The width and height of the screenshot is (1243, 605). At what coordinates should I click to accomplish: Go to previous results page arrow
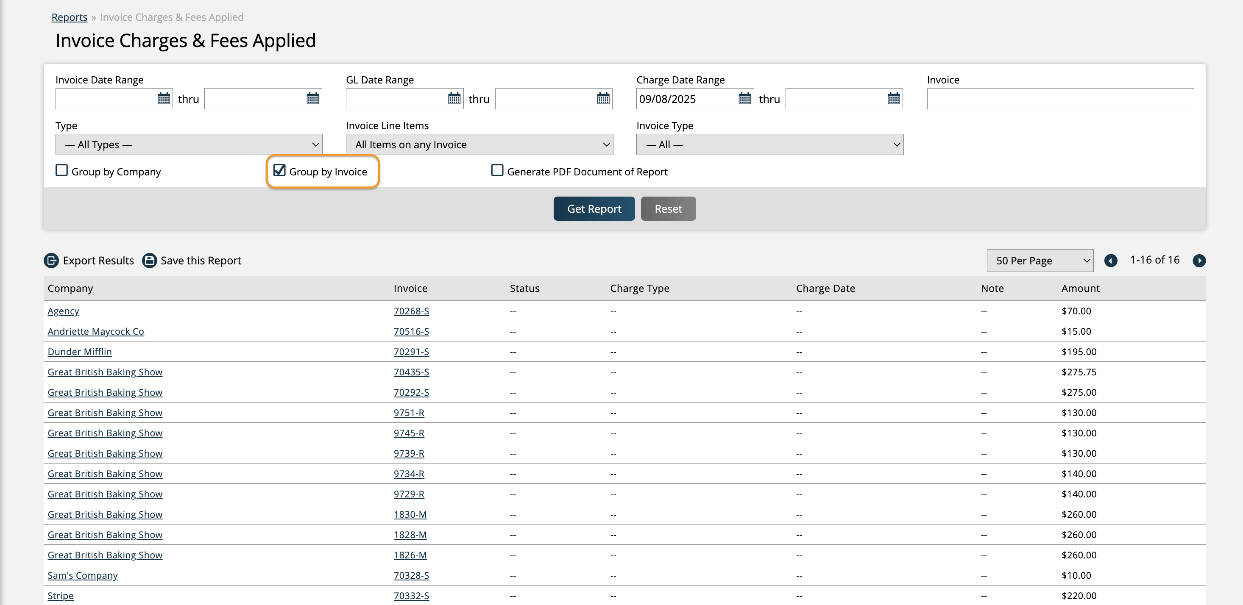coord(1111,261)
